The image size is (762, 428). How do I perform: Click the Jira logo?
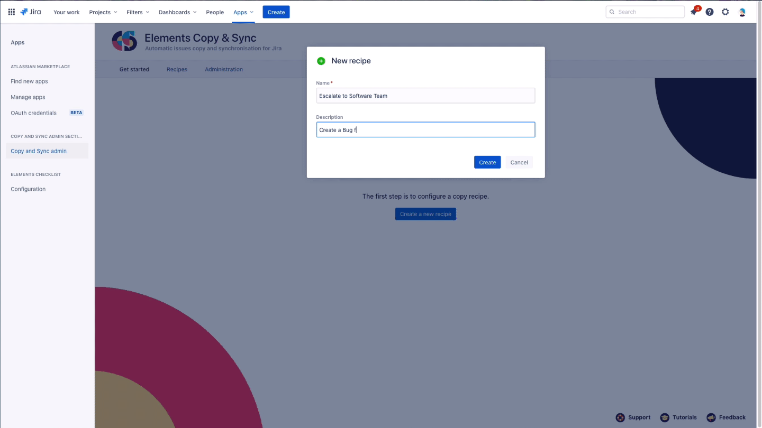31,12
